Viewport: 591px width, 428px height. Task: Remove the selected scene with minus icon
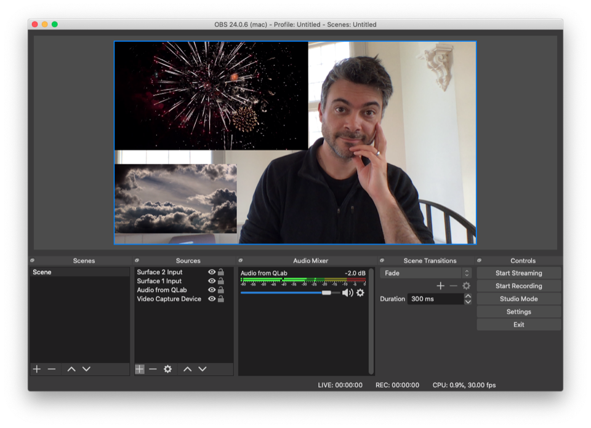(52, 369)
